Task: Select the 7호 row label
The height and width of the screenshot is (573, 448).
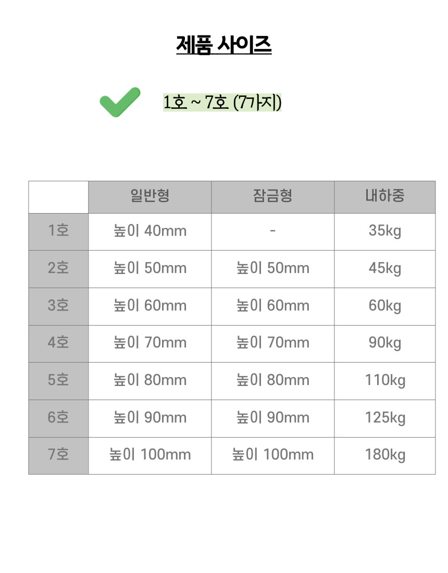Action: (58, 454)
